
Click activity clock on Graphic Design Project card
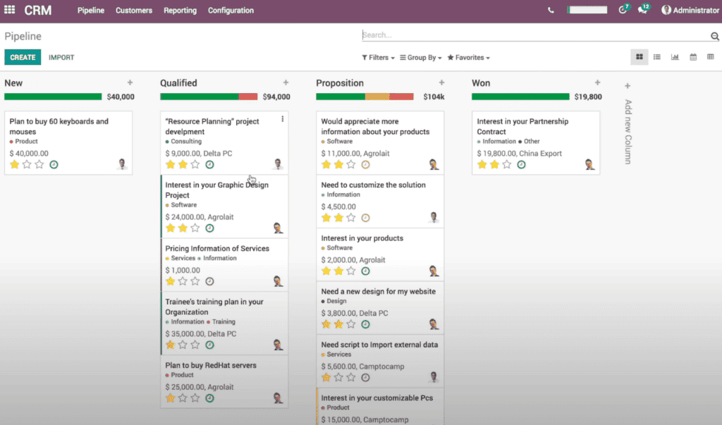(209, 228)
